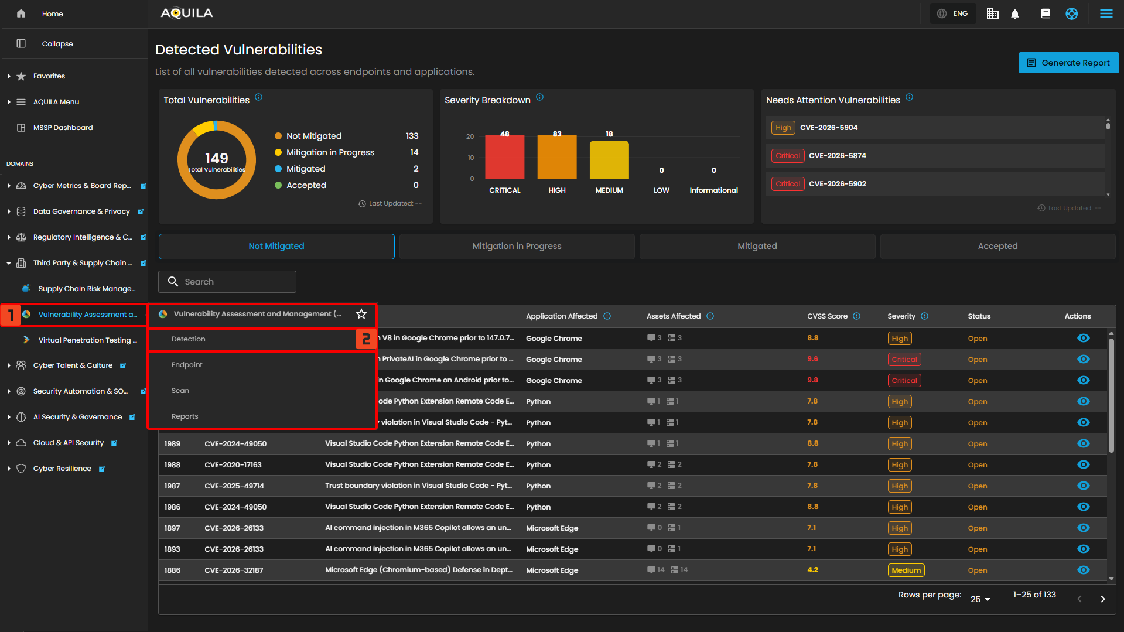
Task: Open Cyber Metrics external link icon
Action: [143, 186]
